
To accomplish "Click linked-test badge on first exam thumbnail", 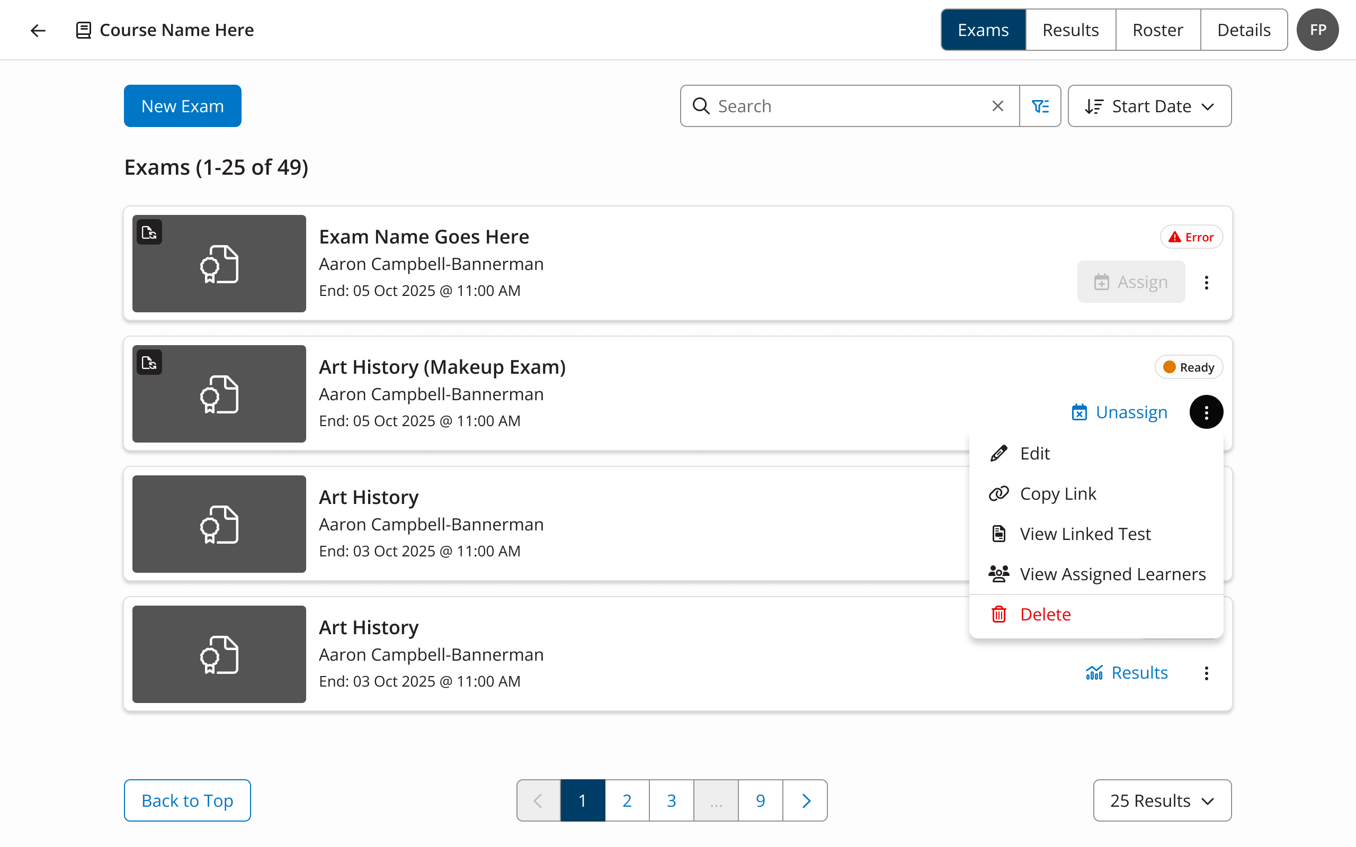I will (x=149, y=232).
